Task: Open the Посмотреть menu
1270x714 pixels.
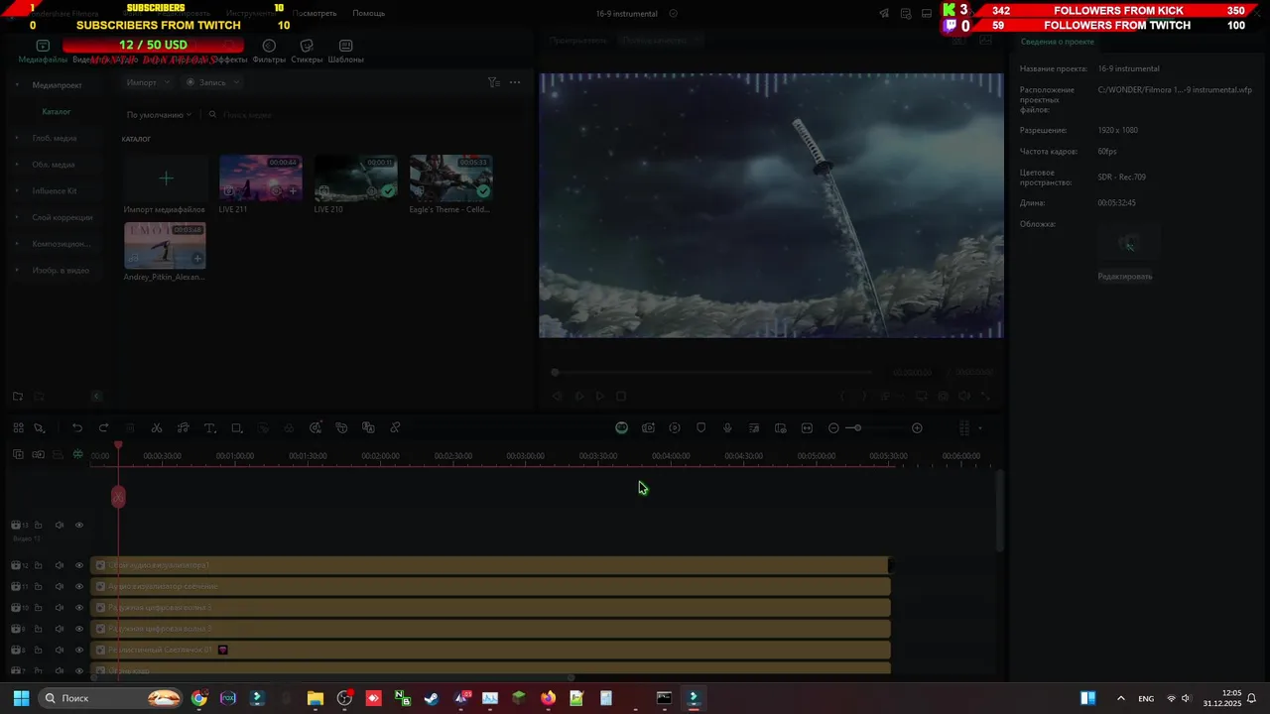Action: click(x=315, y=13)
